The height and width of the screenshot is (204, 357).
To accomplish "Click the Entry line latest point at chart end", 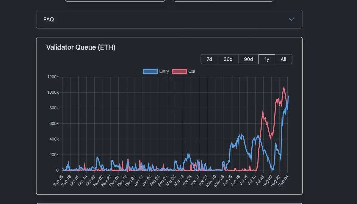I will tap(288, 96).
